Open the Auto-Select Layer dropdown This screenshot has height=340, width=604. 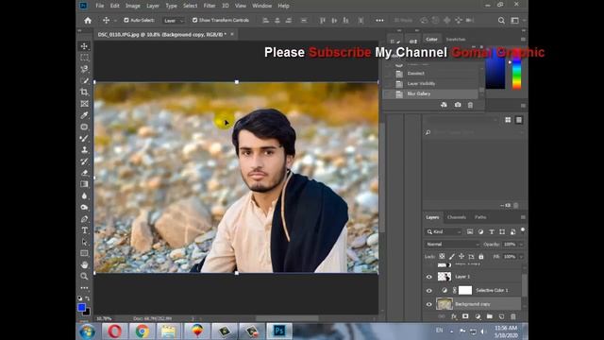coord(173,21)
